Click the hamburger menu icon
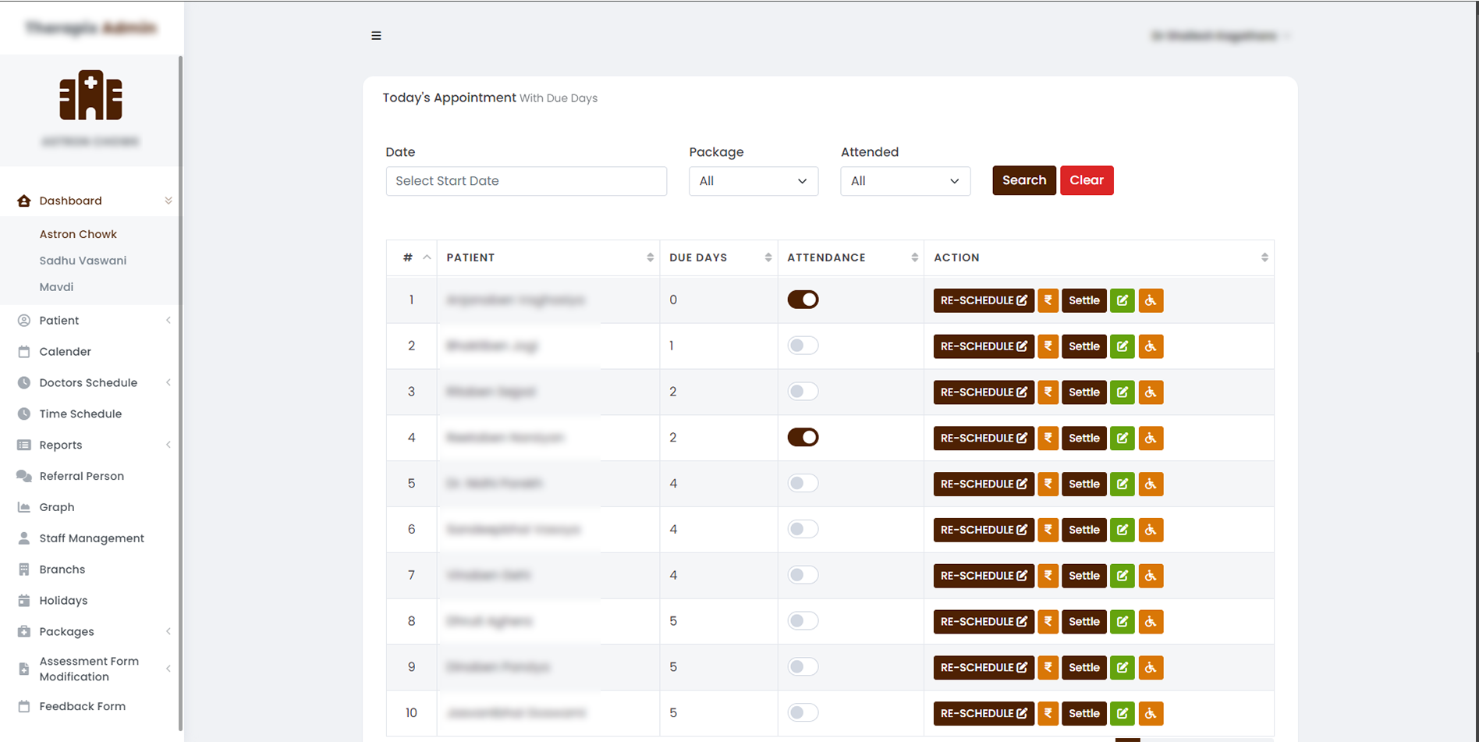 click(x=376, y=36)
